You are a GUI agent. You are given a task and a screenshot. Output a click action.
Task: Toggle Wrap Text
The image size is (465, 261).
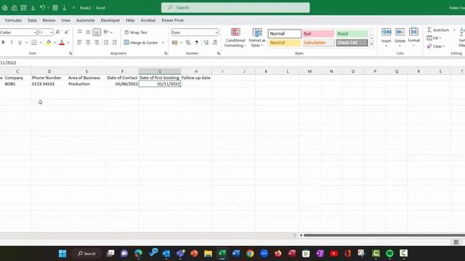[x=136, y=32]
